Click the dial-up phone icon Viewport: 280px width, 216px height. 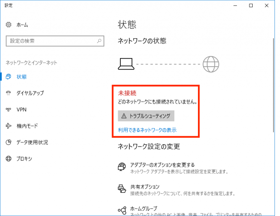8,93
